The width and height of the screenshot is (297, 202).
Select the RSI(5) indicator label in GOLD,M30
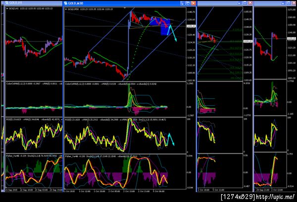68,120
